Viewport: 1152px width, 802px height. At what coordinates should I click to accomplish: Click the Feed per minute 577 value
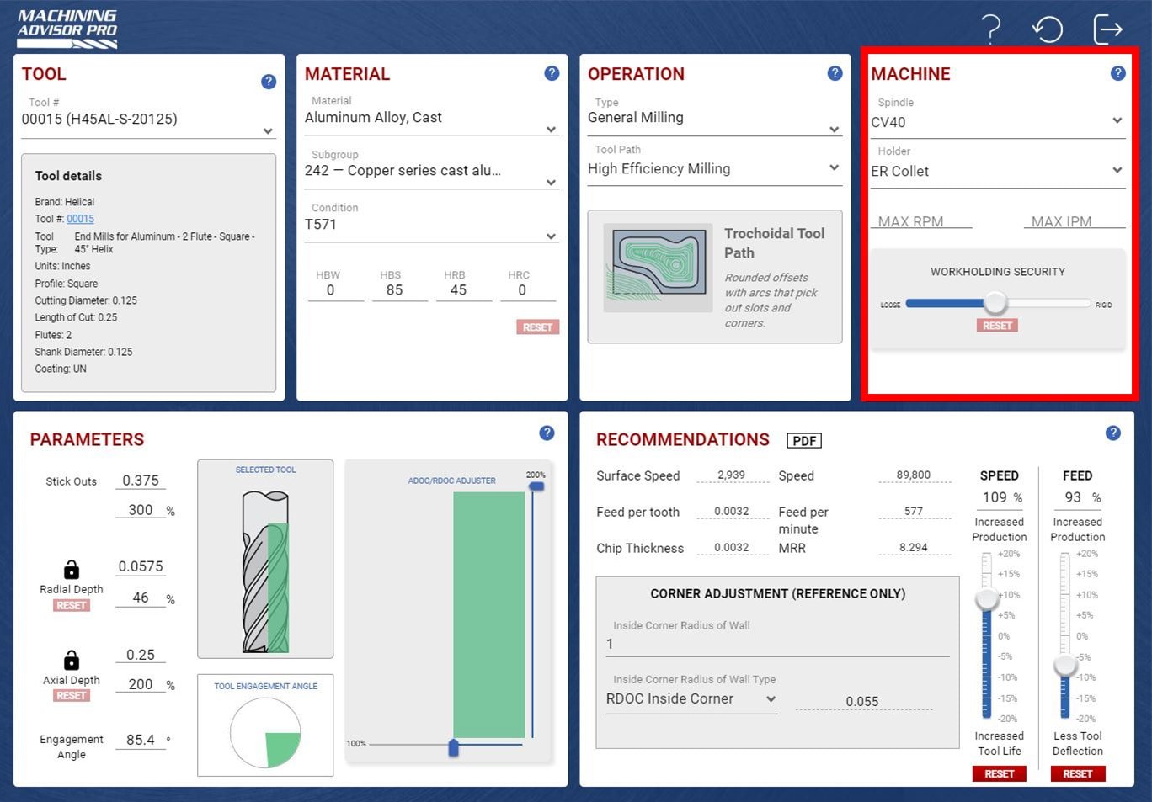coord(914,511)
